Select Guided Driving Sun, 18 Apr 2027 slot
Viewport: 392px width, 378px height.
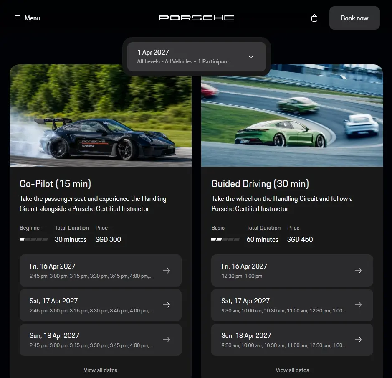click(x=292, y=340)
